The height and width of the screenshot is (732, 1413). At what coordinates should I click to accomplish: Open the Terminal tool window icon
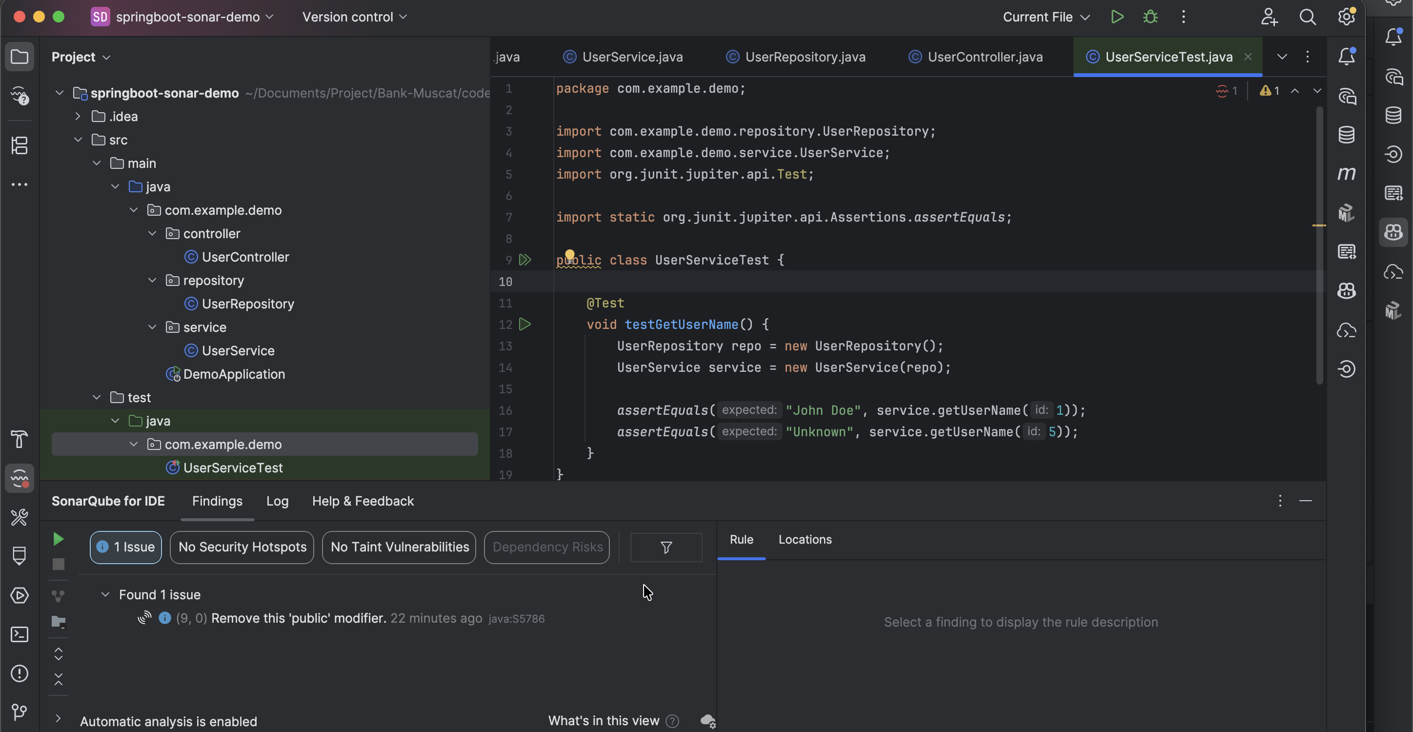point(20,634)
